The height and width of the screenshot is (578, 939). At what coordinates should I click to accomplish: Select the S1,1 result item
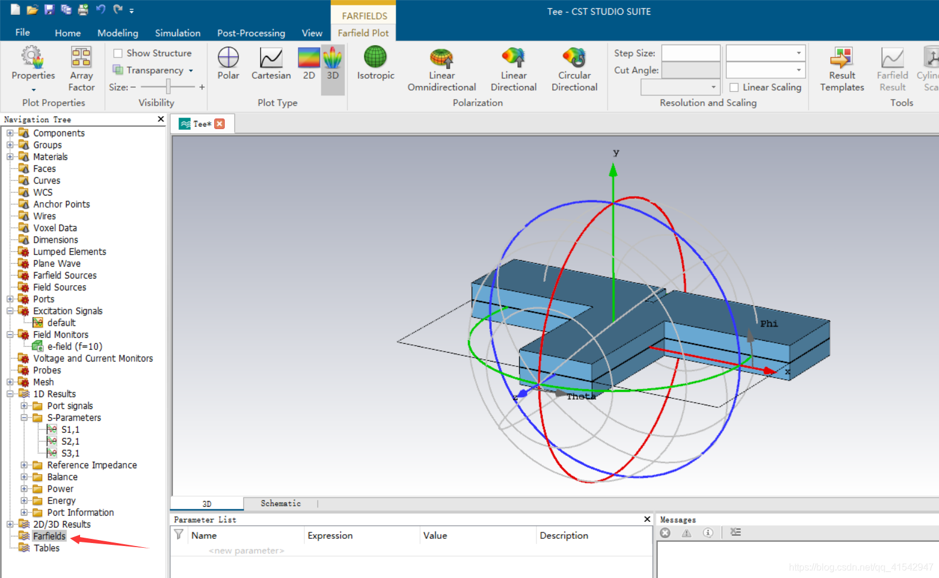pos(70,429)
